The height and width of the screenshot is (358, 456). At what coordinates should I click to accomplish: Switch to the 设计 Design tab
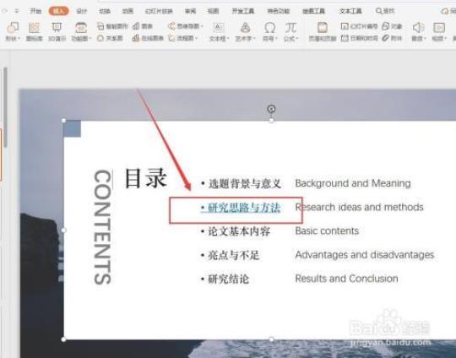[x=81, y=11]
